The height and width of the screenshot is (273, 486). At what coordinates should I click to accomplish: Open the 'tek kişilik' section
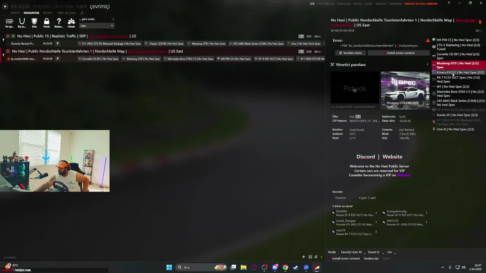[x=20, y=6]
